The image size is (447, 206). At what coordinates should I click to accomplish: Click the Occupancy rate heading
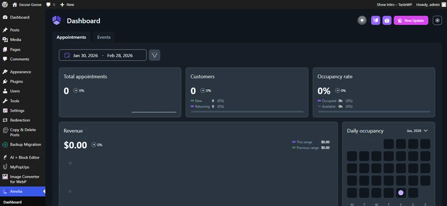pos(334,76)
